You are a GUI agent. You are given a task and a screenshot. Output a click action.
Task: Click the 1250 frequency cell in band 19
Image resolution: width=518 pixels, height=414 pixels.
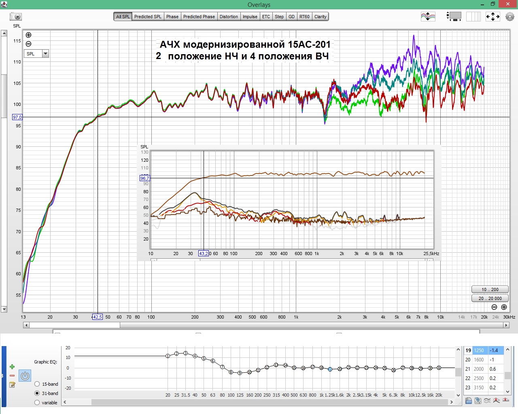coord(480,351)
